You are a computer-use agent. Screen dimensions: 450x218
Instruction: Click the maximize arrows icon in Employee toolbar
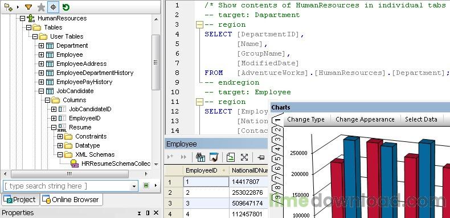[x=244, y=157]
